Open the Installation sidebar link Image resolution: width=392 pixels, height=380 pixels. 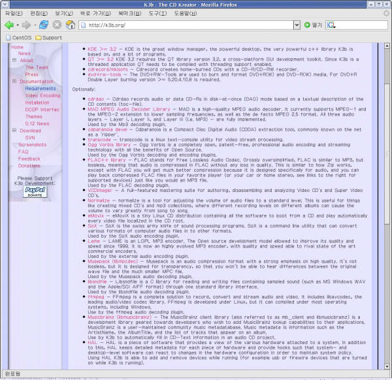click(x=37, y=103)
